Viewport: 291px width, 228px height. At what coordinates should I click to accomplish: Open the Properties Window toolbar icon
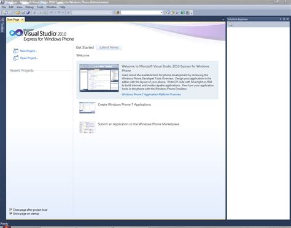173,13
